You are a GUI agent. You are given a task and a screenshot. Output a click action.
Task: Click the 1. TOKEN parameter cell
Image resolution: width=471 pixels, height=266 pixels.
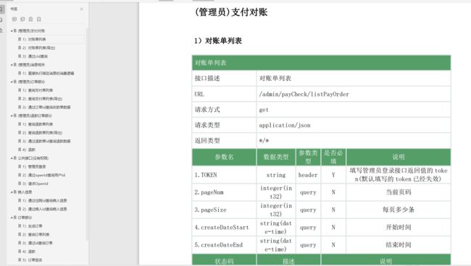point(225,175)
